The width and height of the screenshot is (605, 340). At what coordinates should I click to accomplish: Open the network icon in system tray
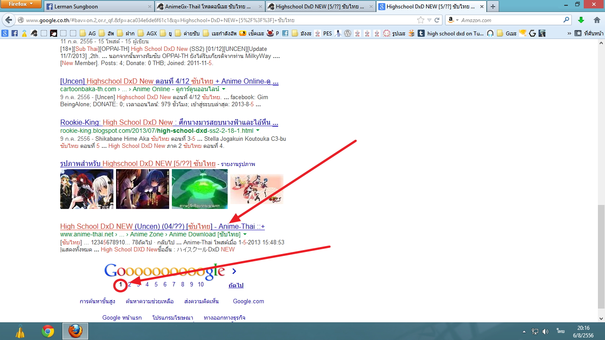click(x=535, y=331)
